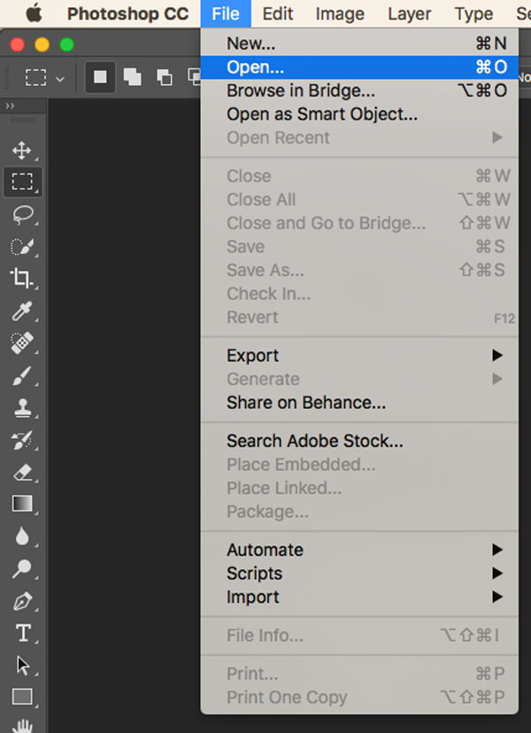This screenshot has height=733, width=531.
Task: Expand the Import submenu
Action: (359, 597)
